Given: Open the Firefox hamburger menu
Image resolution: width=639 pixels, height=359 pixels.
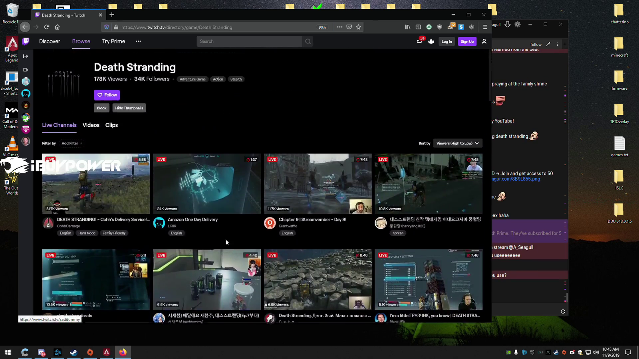Looking at the screenshot, I should tap(485, 27).
